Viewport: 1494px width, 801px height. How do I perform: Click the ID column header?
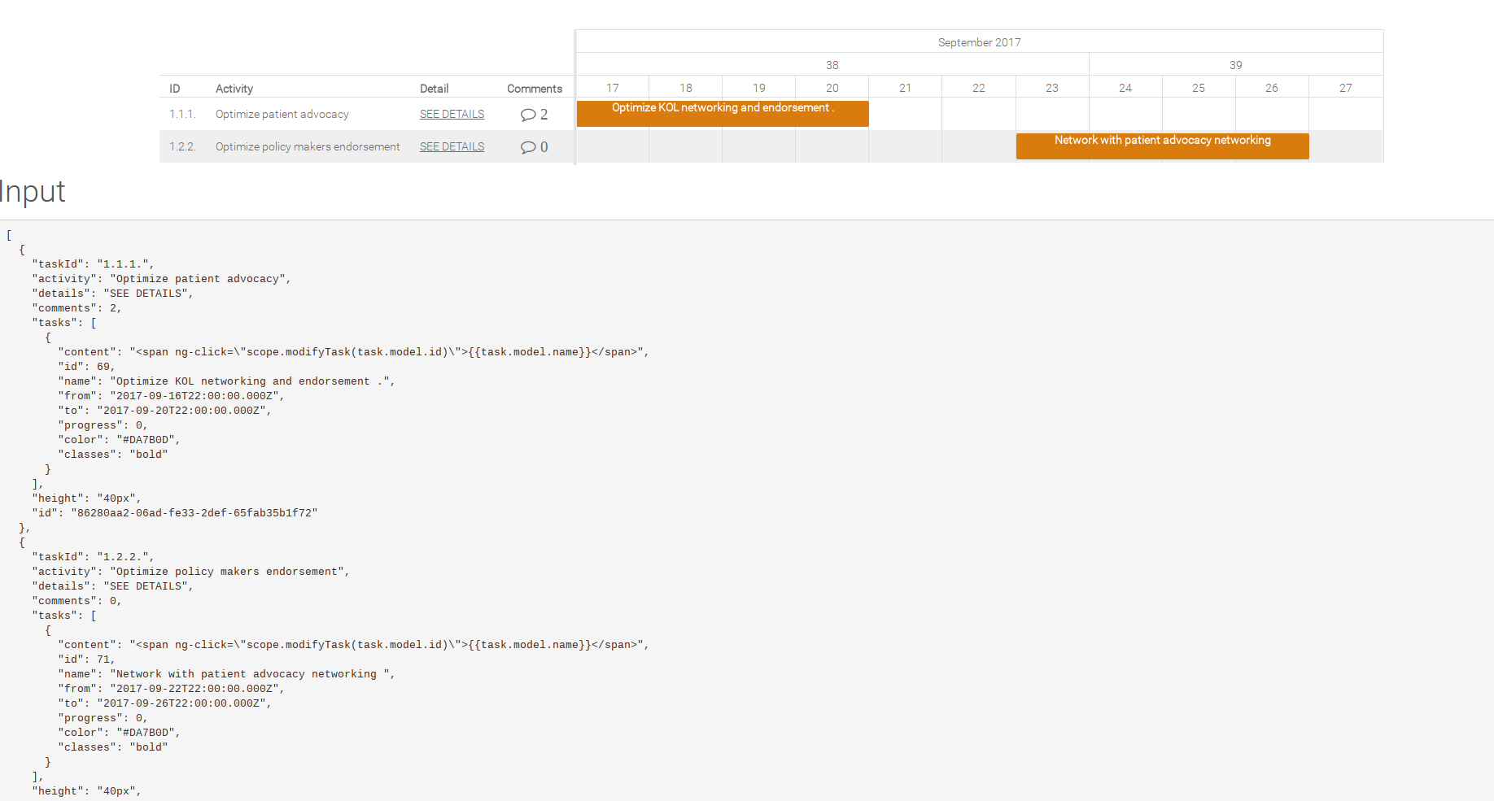(x=175, y=88)
